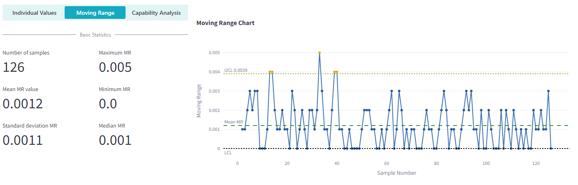Screen dimensions: 578x185
Task: Select the Moving Range tab
Action: (95, 13)
